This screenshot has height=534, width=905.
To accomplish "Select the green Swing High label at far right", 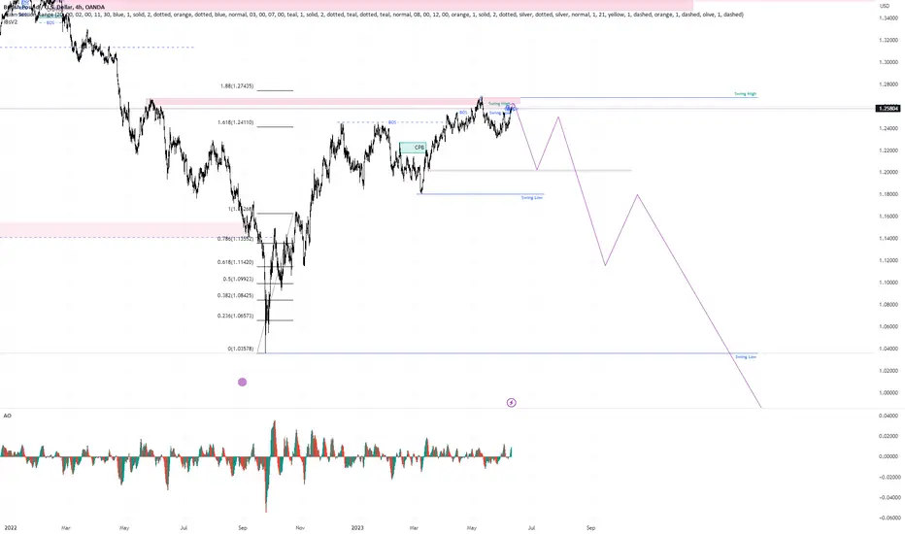I will [745, 93].
